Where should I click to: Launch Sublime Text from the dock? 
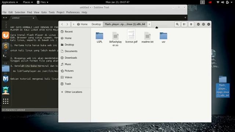[6, 46]
